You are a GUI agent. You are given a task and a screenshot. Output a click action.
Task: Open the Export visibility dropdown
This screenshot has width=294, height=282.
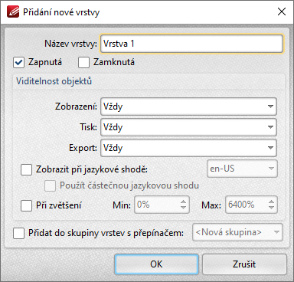point(188,148)
